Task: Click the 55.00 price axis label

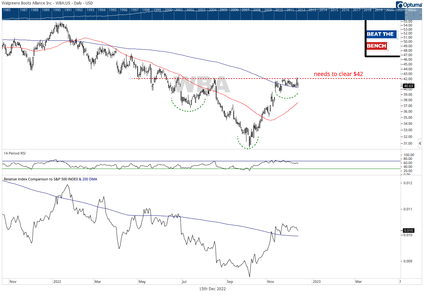Action: [x=408, y=21]
